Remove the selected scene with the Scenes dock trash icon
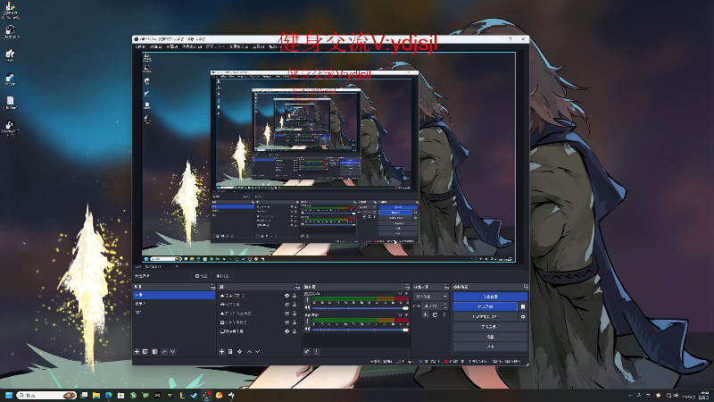The image size is (714, 402). click(x=145, y=351)
